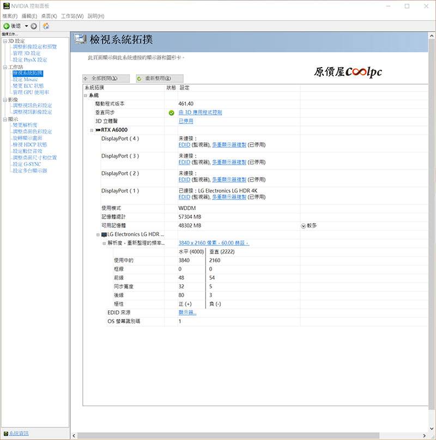
Task: Click the topology page header monitor icon
Action: pyautogui.click(x=81, y=39)
